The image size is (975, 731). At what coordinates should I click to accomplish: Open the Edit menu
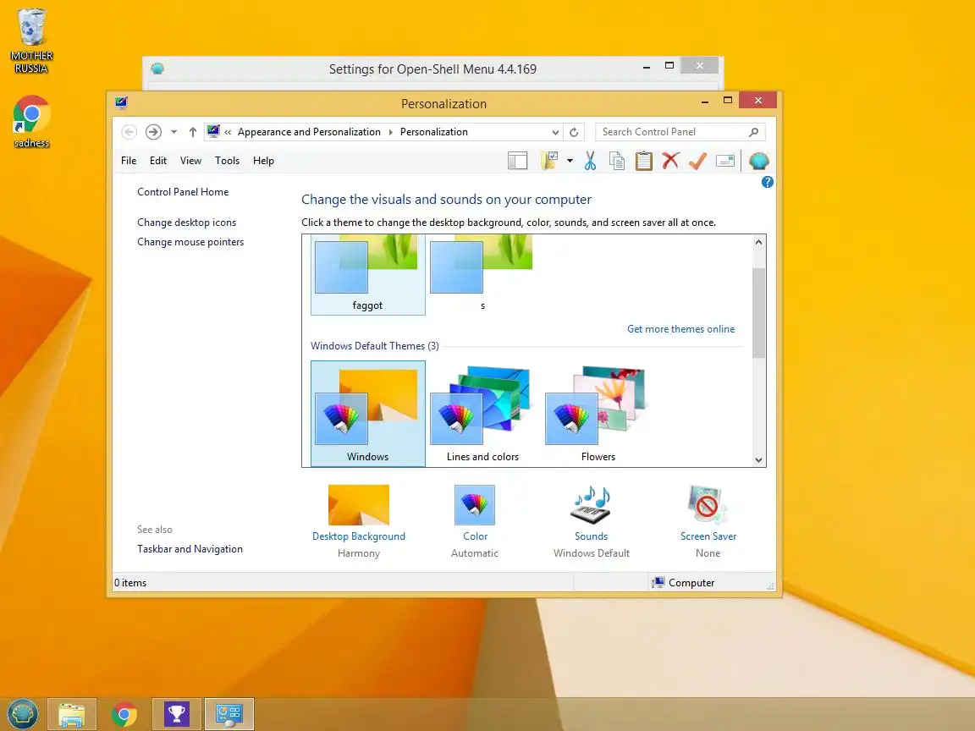click(x=158, y=161)
